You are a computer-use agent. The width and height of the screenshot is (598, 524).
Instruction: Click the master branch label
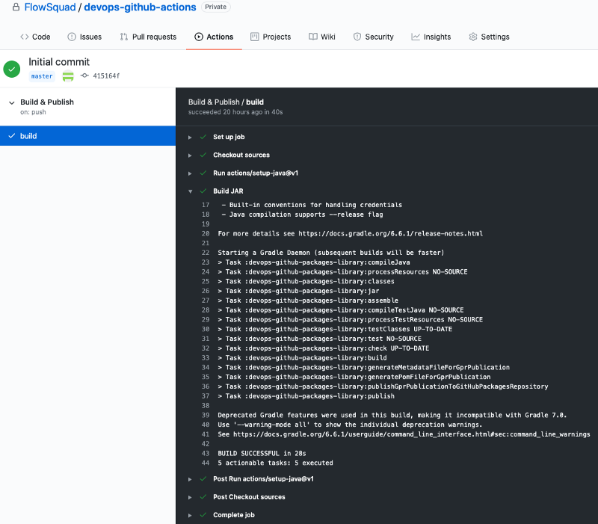(42, 76)
